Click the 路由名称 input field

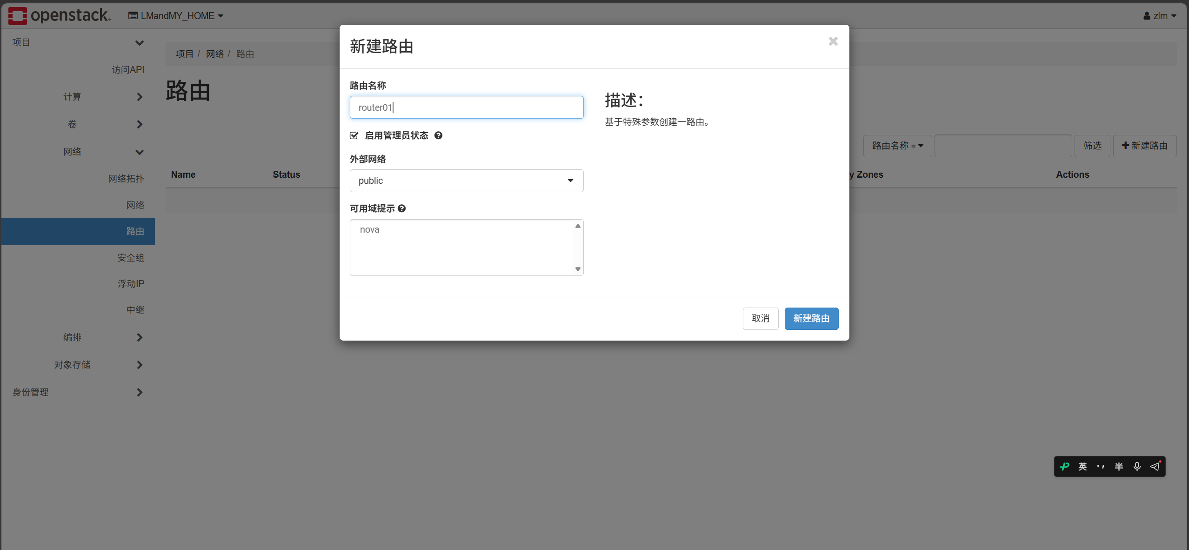467,107
